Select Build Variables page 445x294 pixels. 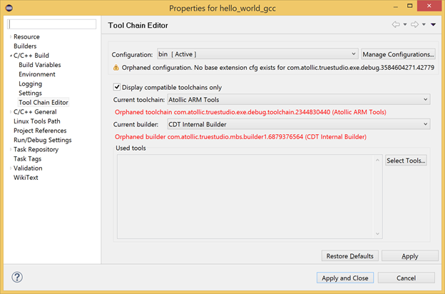tap(40, 65)
